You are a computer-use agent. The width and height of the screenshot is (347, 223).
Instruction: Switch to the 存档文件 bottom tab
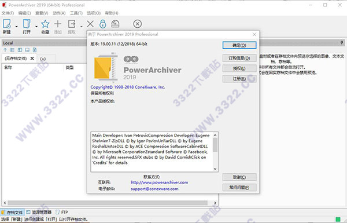coord(12,212)
